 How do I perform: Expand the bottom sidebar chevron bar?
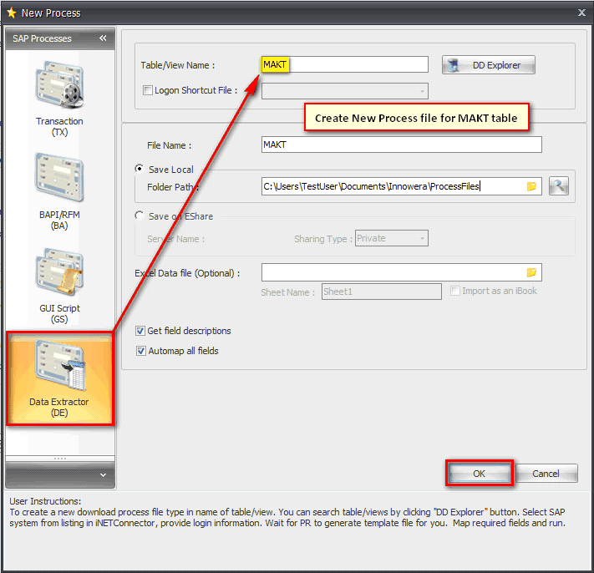coord(59,474)
